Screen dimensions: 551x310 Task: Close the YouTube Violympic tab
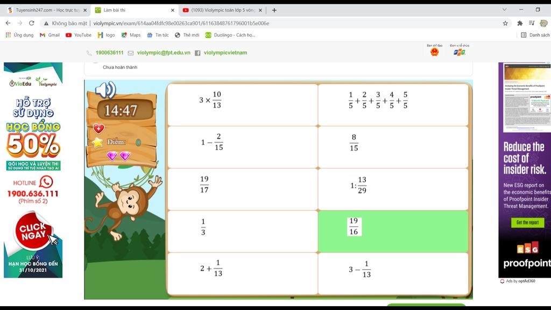(x=260, y=10)
